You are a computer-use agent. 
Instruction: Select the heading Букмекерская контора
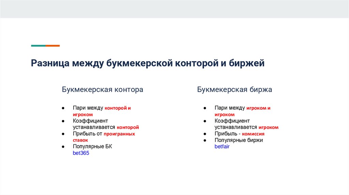point(102,90)
